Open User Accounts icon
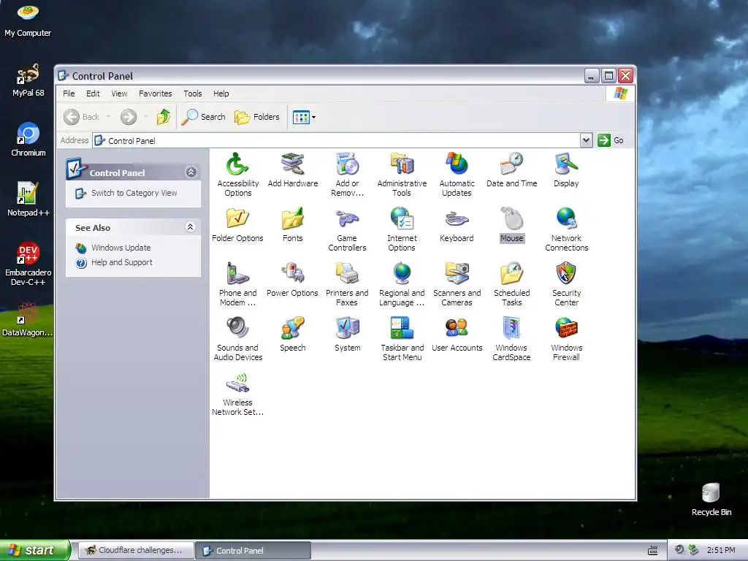The height and width of the screenshot is (561, 748). coord(457,329)
